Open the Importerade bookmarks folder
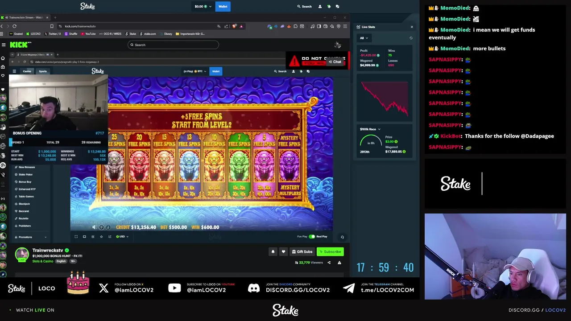Viewport: 571px width, 321px height. pyautogui.click(x=190, y=34)
